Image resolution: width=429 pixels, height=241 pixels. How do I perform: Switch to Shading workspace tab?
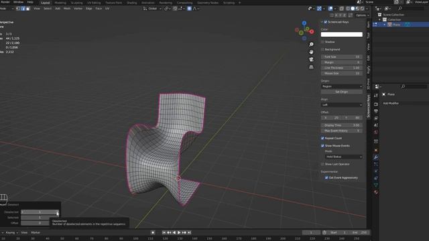131,3
